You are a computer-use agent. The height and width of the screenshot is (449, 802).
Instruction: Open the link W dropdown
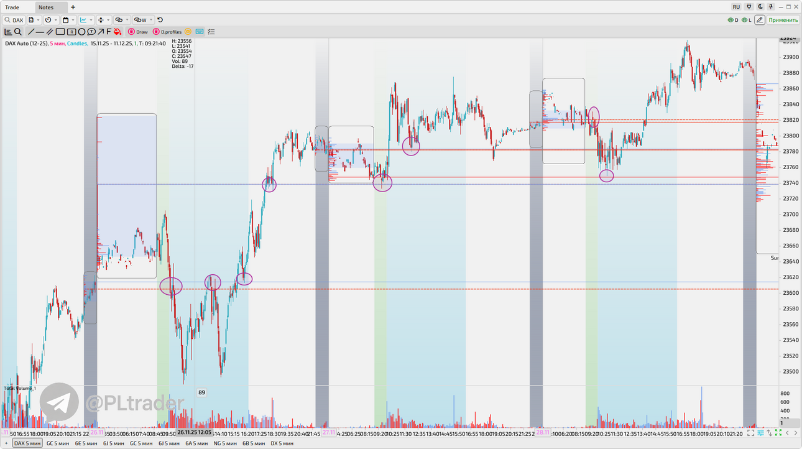pyautogui.click(x=144, y=20)
